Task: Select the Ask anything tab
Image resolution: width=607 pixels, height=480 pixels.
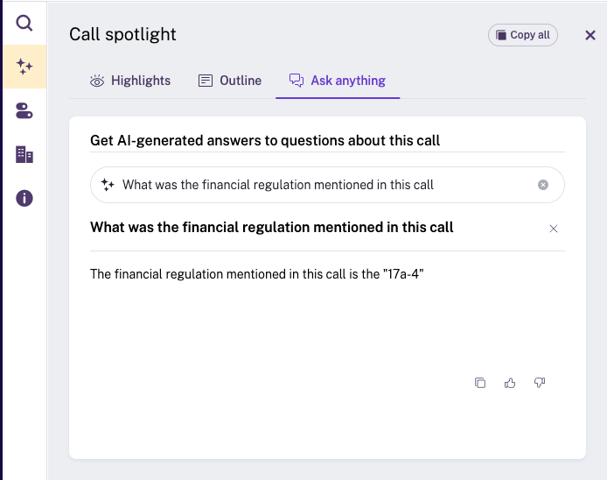Action: click(x=338, y=81)
